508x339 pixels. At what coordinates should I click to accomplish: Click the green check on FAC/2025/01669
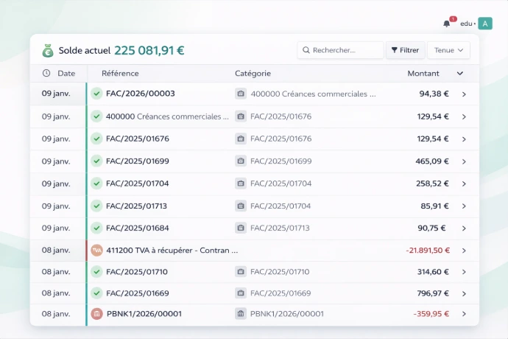[x=96, y=293]
